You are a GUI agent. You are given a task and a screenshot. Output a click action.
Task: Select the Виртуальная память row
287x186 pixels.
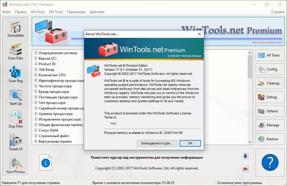coord(58,141)
